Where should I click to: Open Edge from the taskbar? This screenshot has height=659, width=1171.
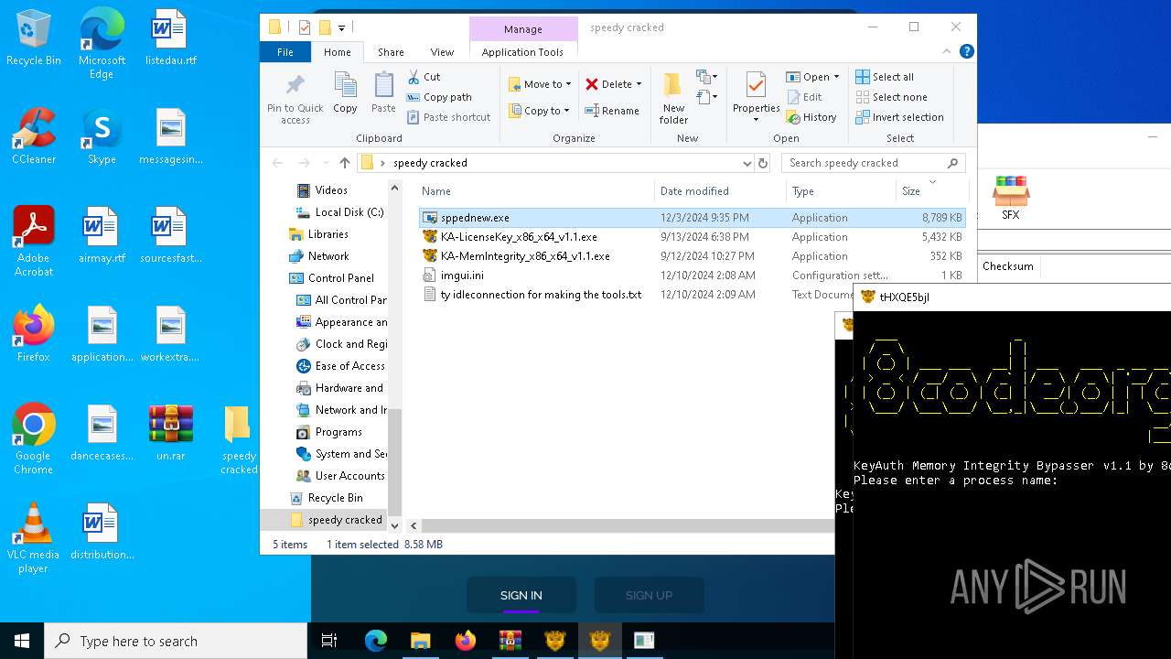coord(376,641)
